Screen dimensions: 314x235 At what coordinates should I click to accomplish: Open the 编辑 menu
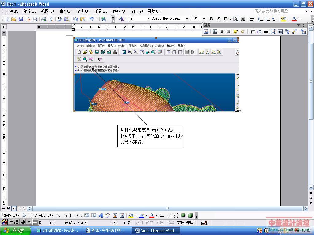point(30,11)
